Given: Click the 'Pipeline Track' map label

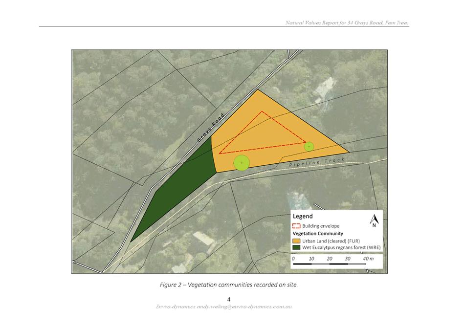Looking at the screenshot, I should click(x=317, y=162).
